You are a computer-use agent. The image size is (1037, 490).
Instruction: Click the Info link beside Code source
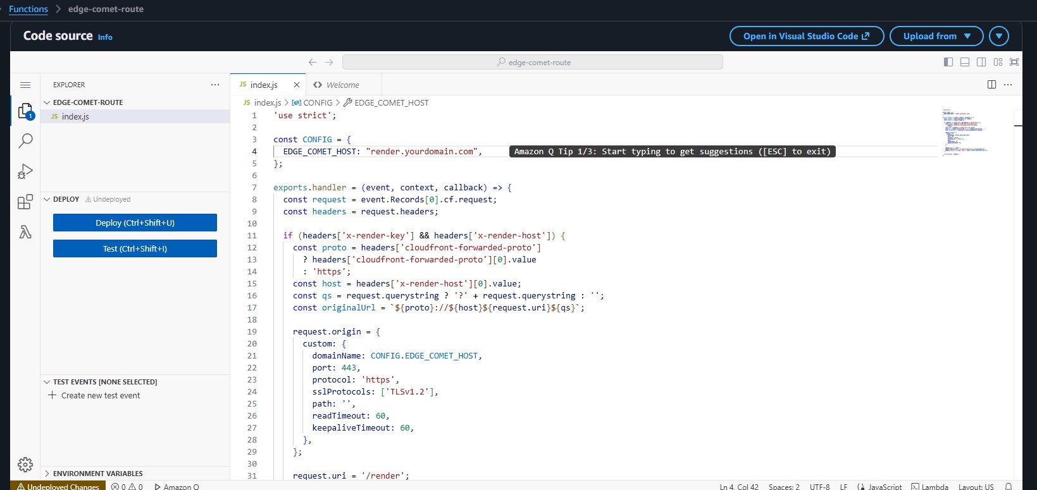[105, 37]
